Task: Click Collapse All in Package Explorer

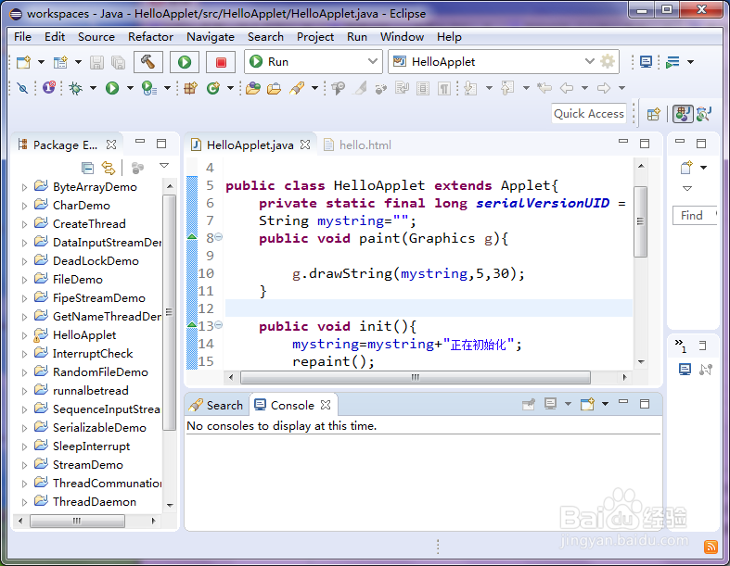Action: coord(87,168)
